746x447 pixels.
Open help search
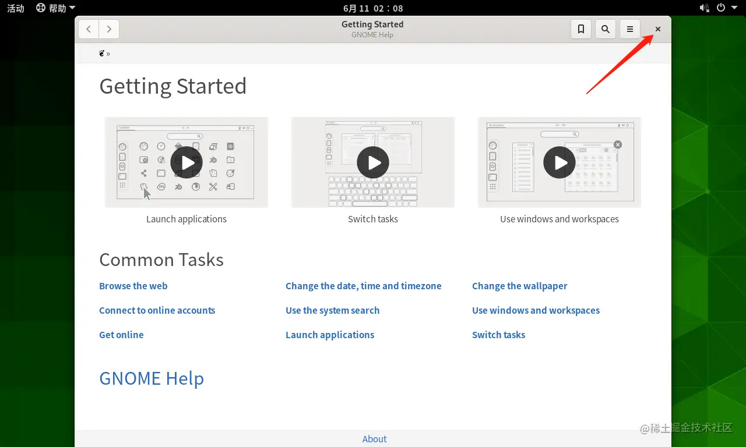(x=605, y=29)
